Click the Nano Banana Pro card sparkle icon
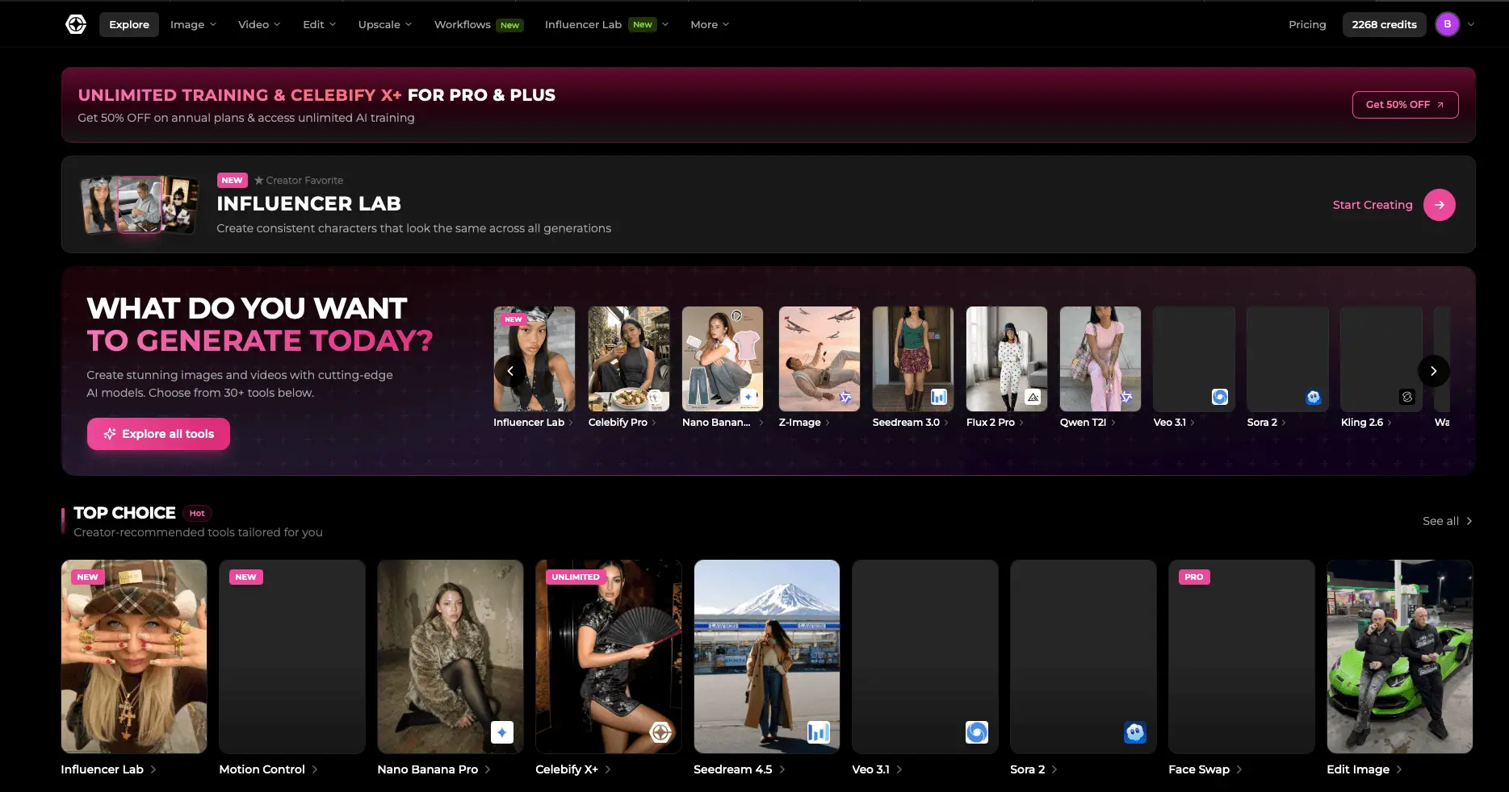The image size is (1509, 792). tap(502, 732)
